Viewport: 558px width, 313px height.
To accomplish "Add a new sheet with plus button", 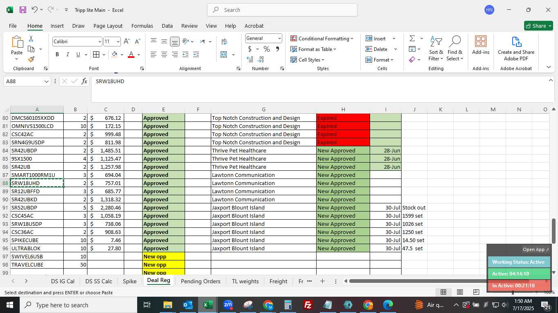I will (322, 281).
